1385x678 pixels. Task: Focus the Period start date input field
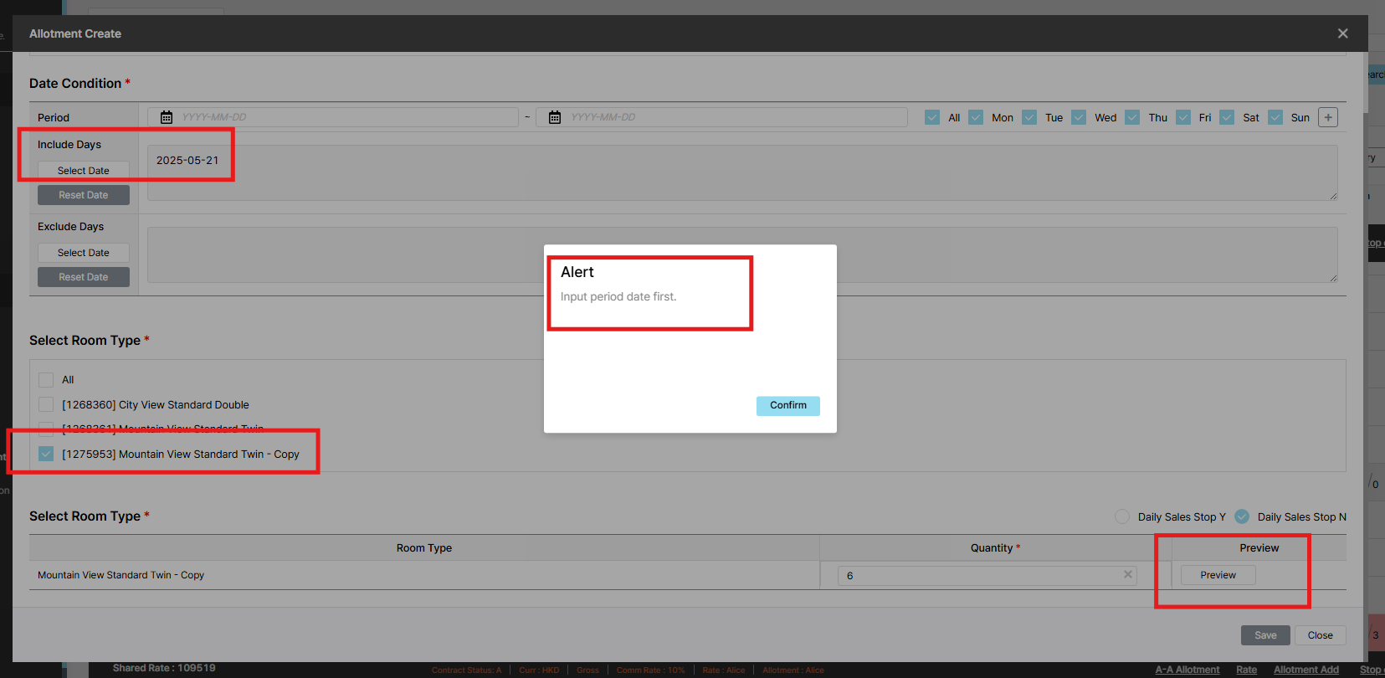tap(333, 117)
